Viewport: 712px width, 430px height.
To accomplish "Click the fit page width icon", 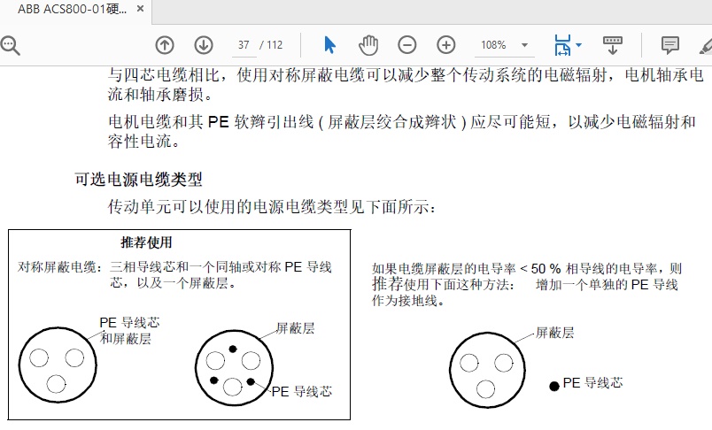I will pyautogui.click(x=562, y=45).
